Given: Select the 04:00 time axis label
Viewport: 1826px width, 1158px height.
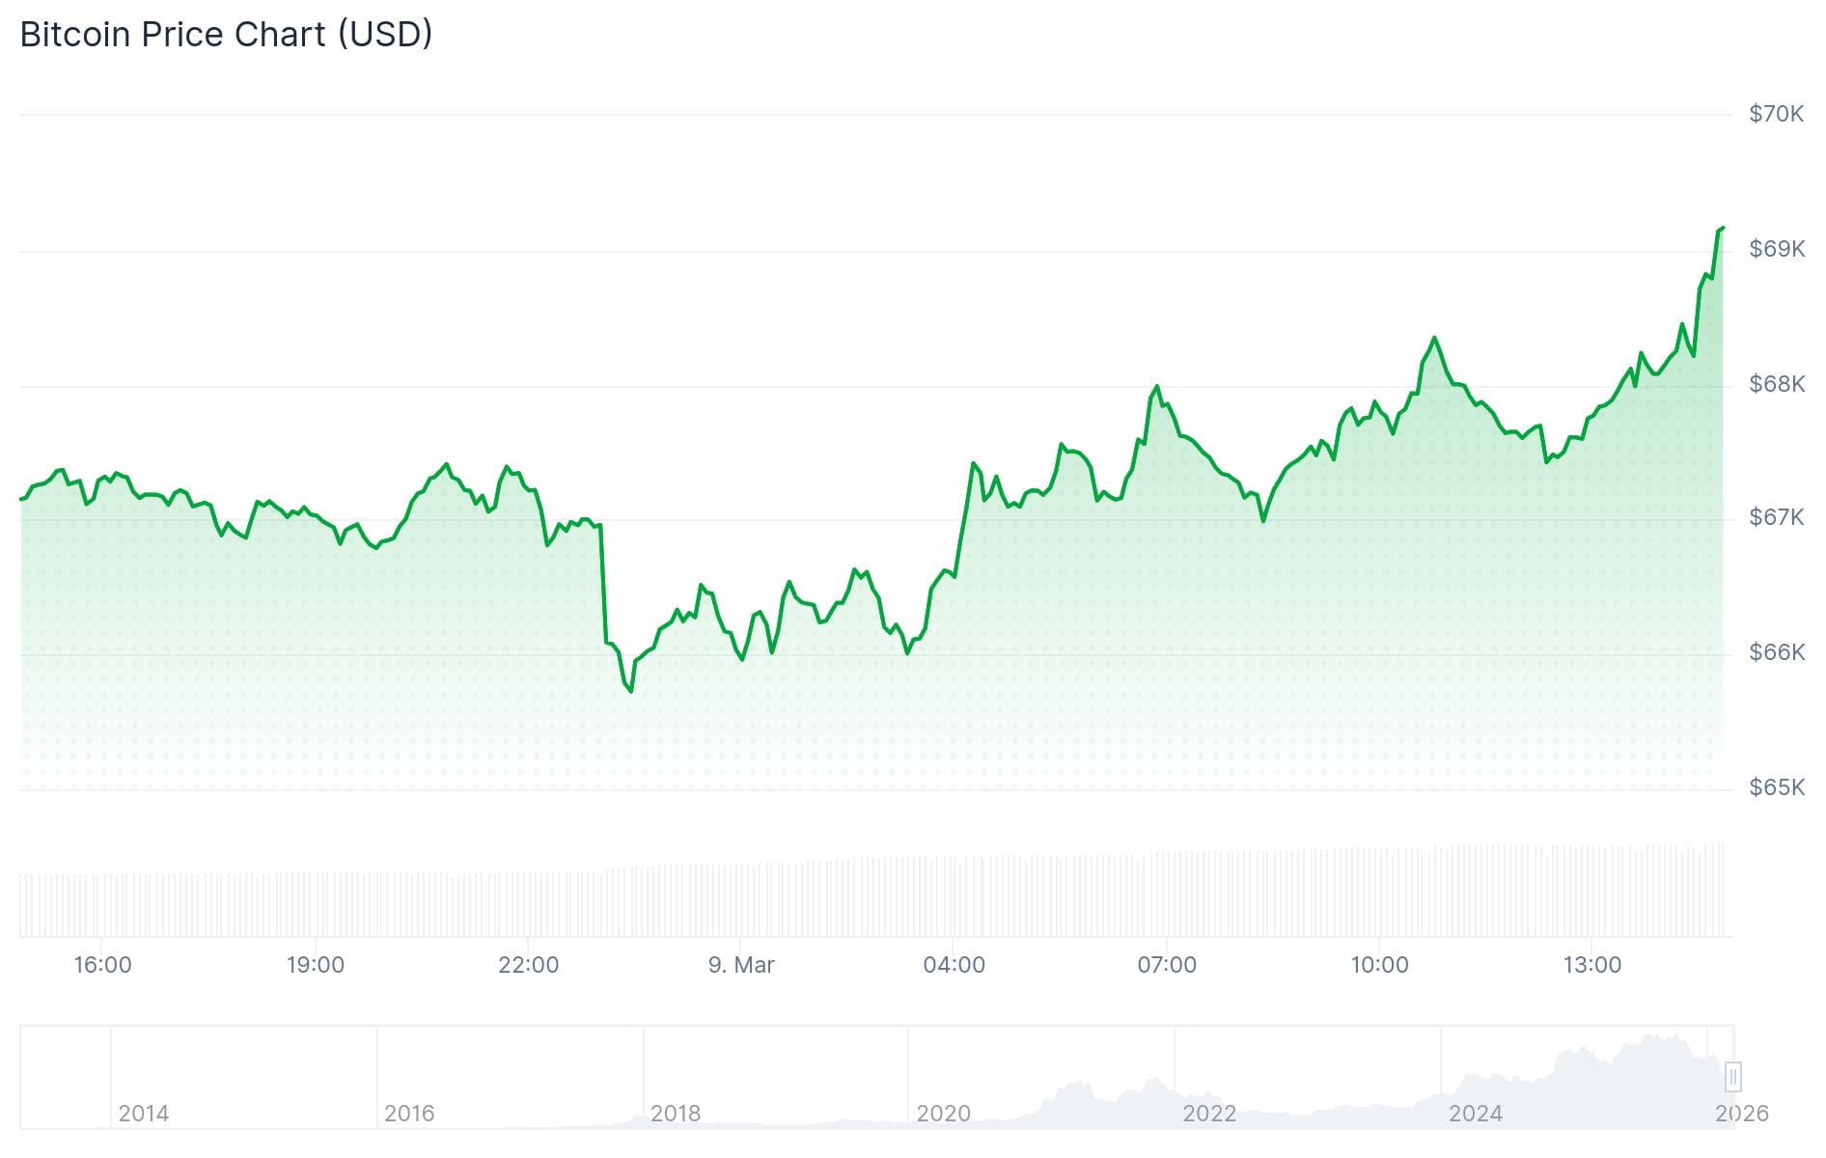Looking at the screenshot, I should pos(954,965).
